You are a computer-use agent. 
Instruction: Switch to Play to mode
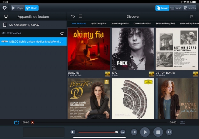point(32,8)
